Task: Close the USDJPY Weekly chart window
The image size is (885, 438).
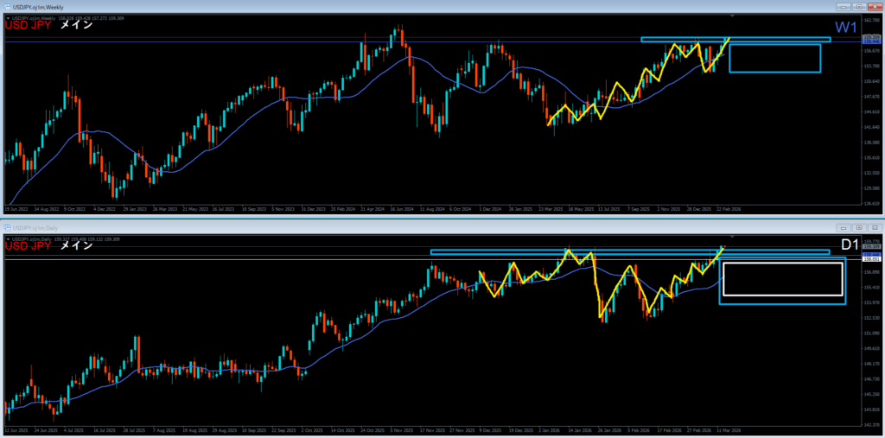Action: click(874, 7)
